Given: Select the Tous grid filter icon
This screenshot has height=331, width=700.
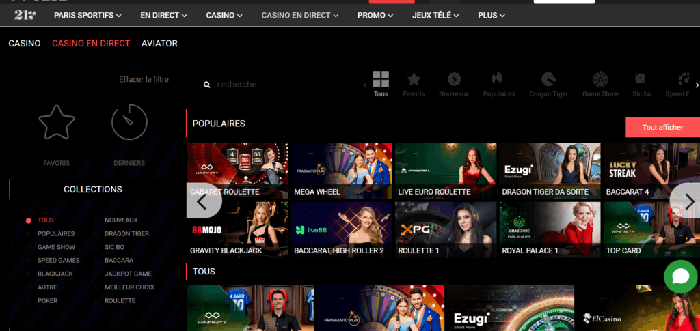Looking at the screenshot, I should coord(381,80).
